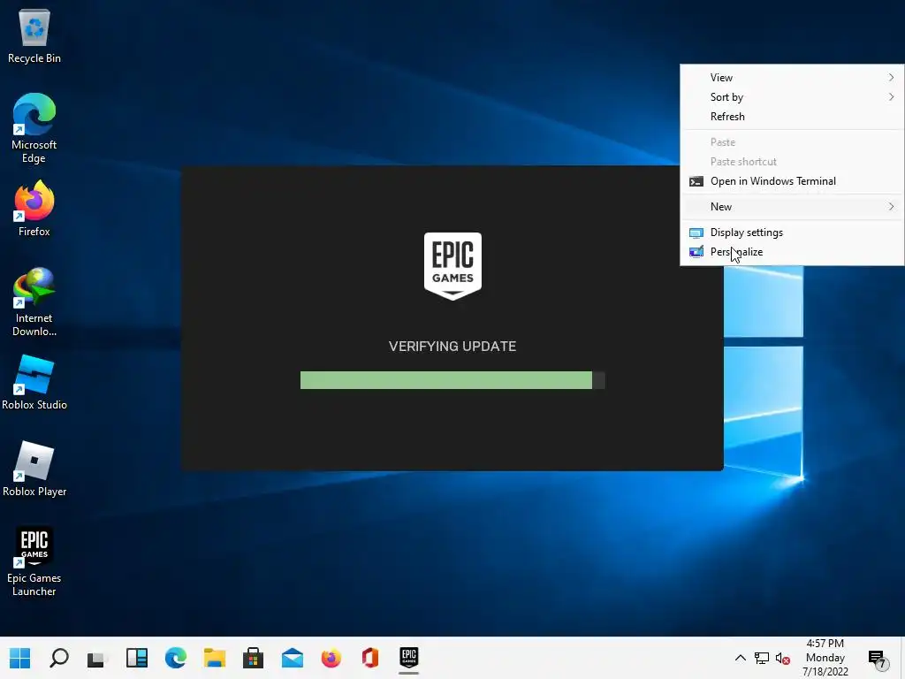Image resolution: width=905 pixels, height=679 pixels.
Task: Click the Display settings monitor icon
Action: 696,233
